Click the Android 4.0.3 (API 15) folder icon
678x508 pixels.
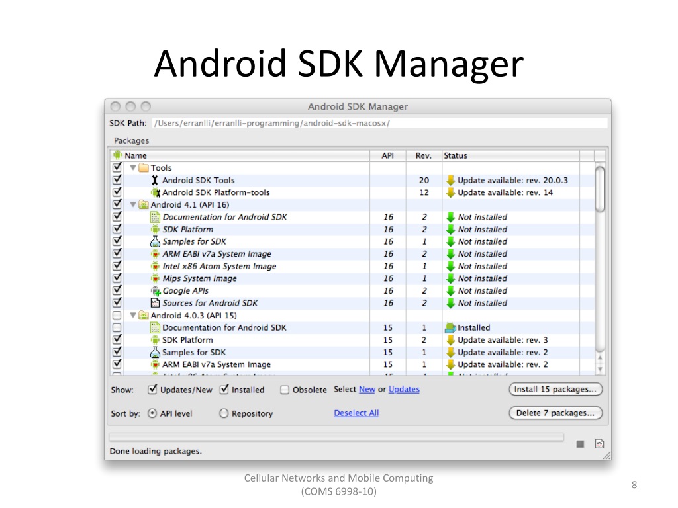click(x=144, y=316)
